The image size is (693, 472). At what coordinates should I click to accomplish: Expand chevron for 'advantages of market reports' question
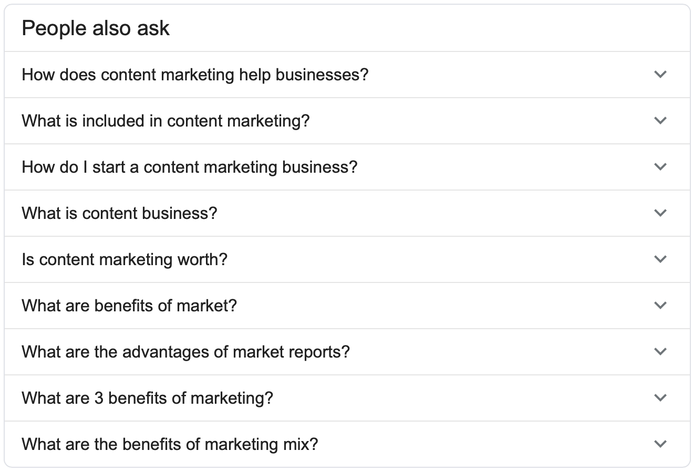[660, 352]
